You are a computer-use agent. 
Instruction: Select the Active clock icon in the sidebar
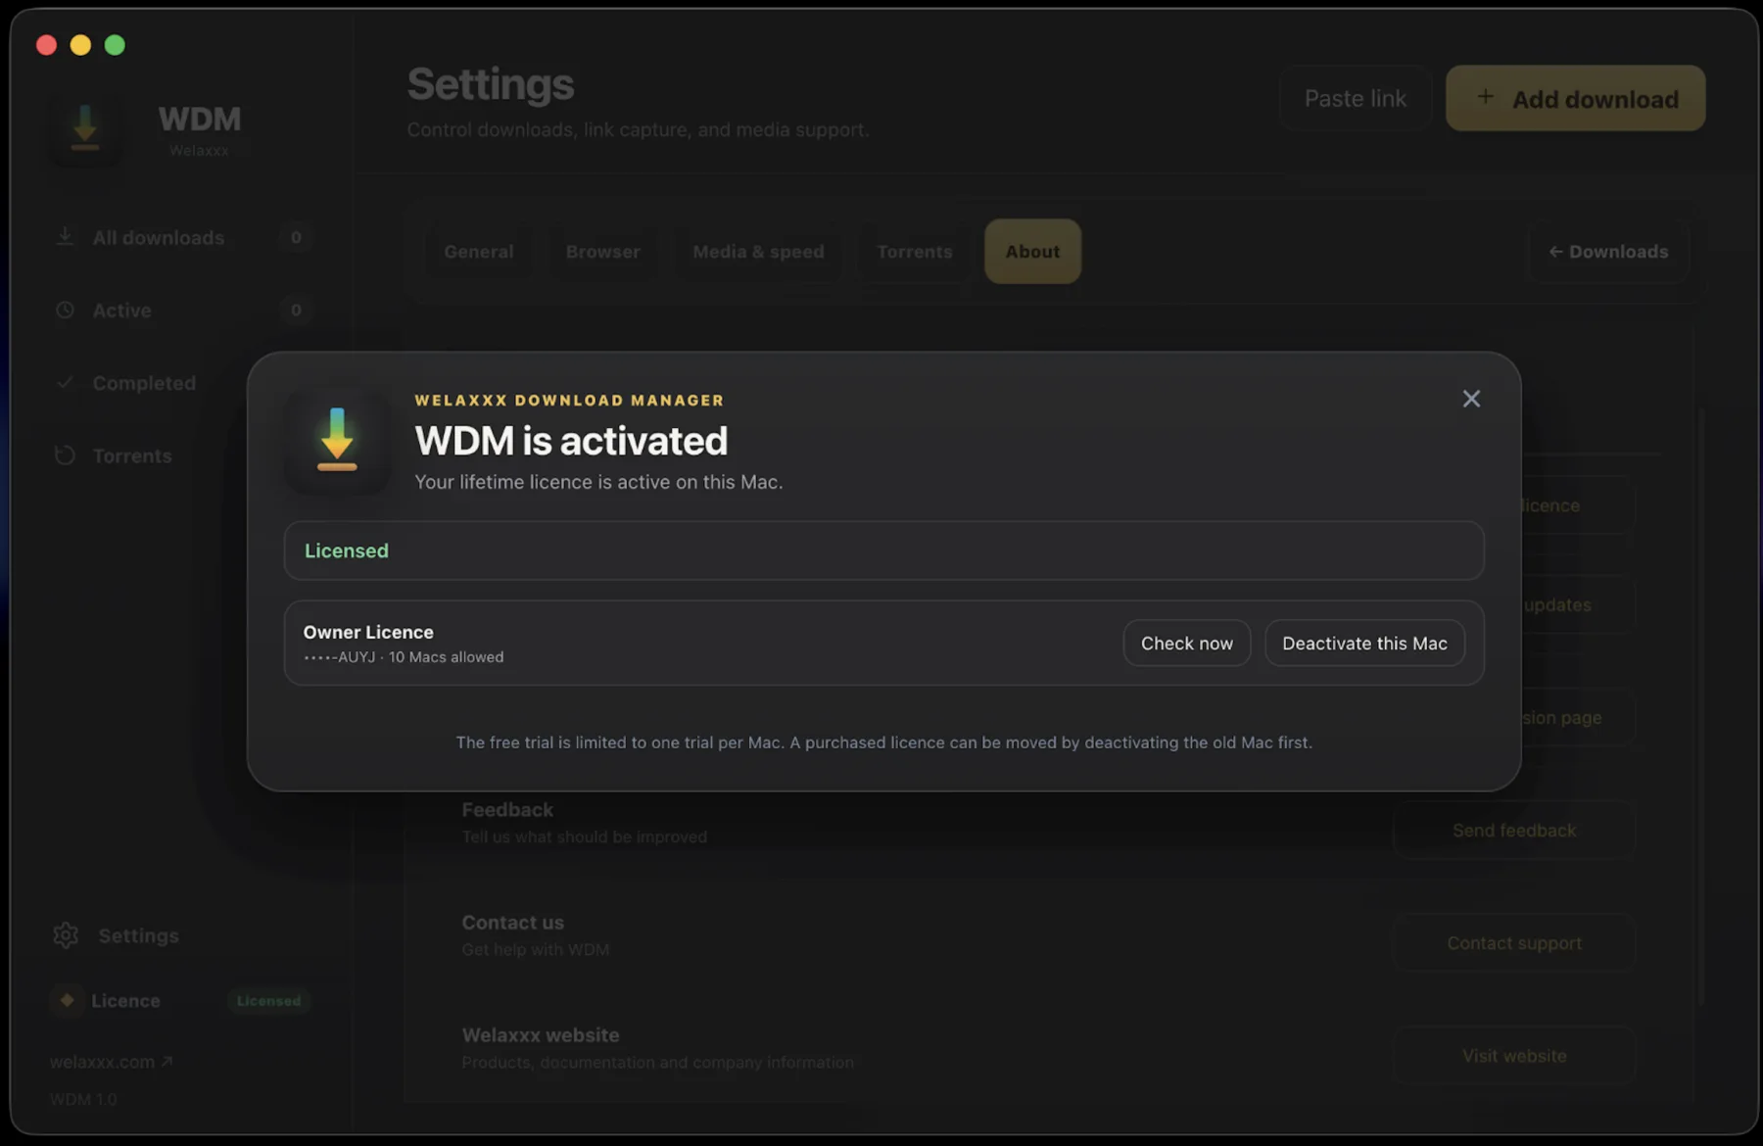(x=65, y=310)
